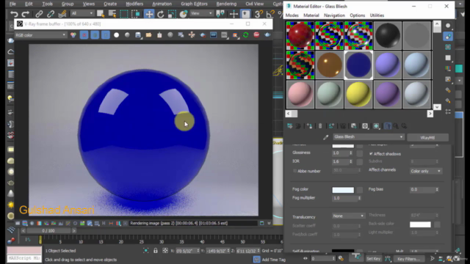Click the Fog bias value field
The width and height of the screenshot is (470, 264).
(x=422, y=189)
